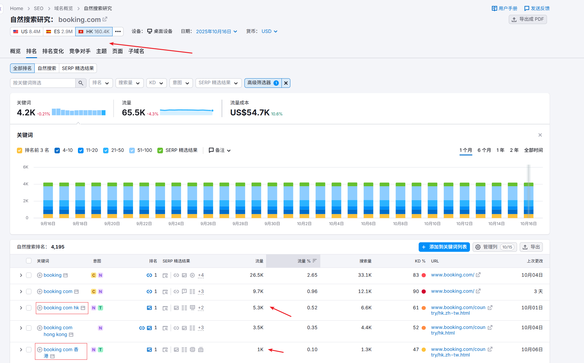Expand the booking keyword row
The image size is (584, 363).
pyautogui.click(x=21, y=275)
